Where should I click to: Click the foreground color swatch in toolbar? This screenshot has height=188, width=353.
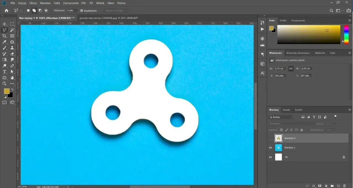point(7,91)
